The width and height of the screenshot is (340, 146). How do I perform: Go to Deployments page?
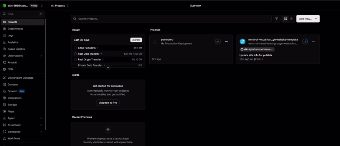[x=23, y=29]
